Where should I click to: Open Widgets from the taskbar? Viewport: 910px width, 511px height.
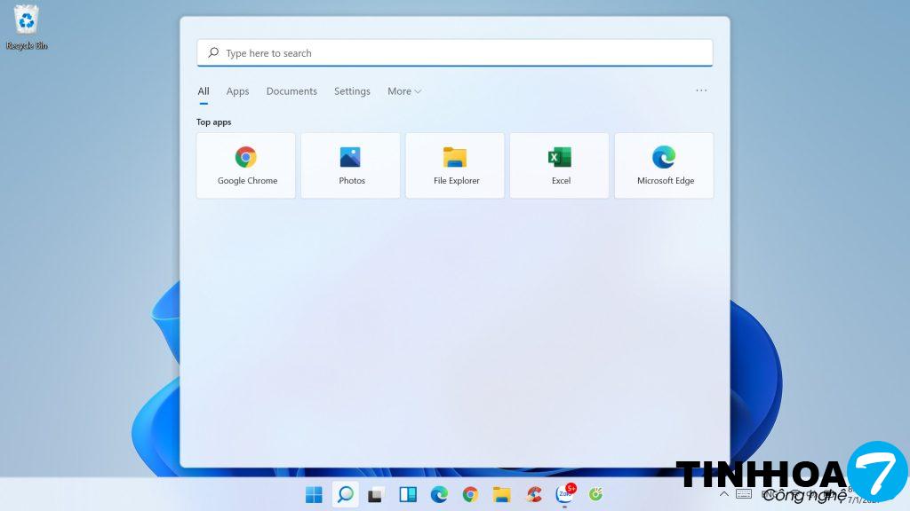point(408,494)
